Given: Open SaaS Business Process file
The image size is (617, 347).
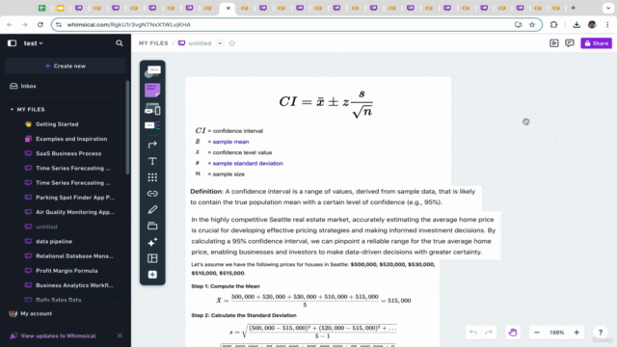Looking at the screenshot, I should (x=68, y=153).
